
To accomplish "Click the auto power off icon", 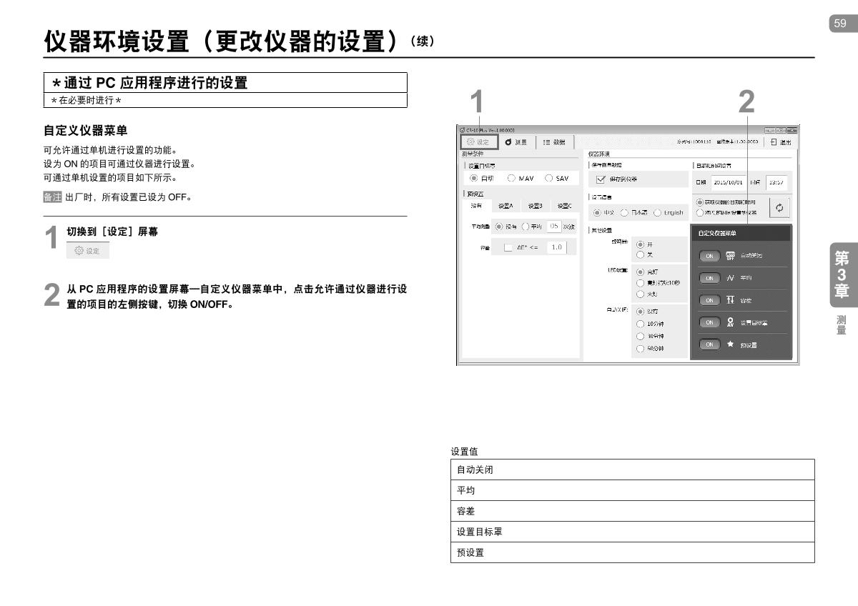I will (x=729, y=255).
